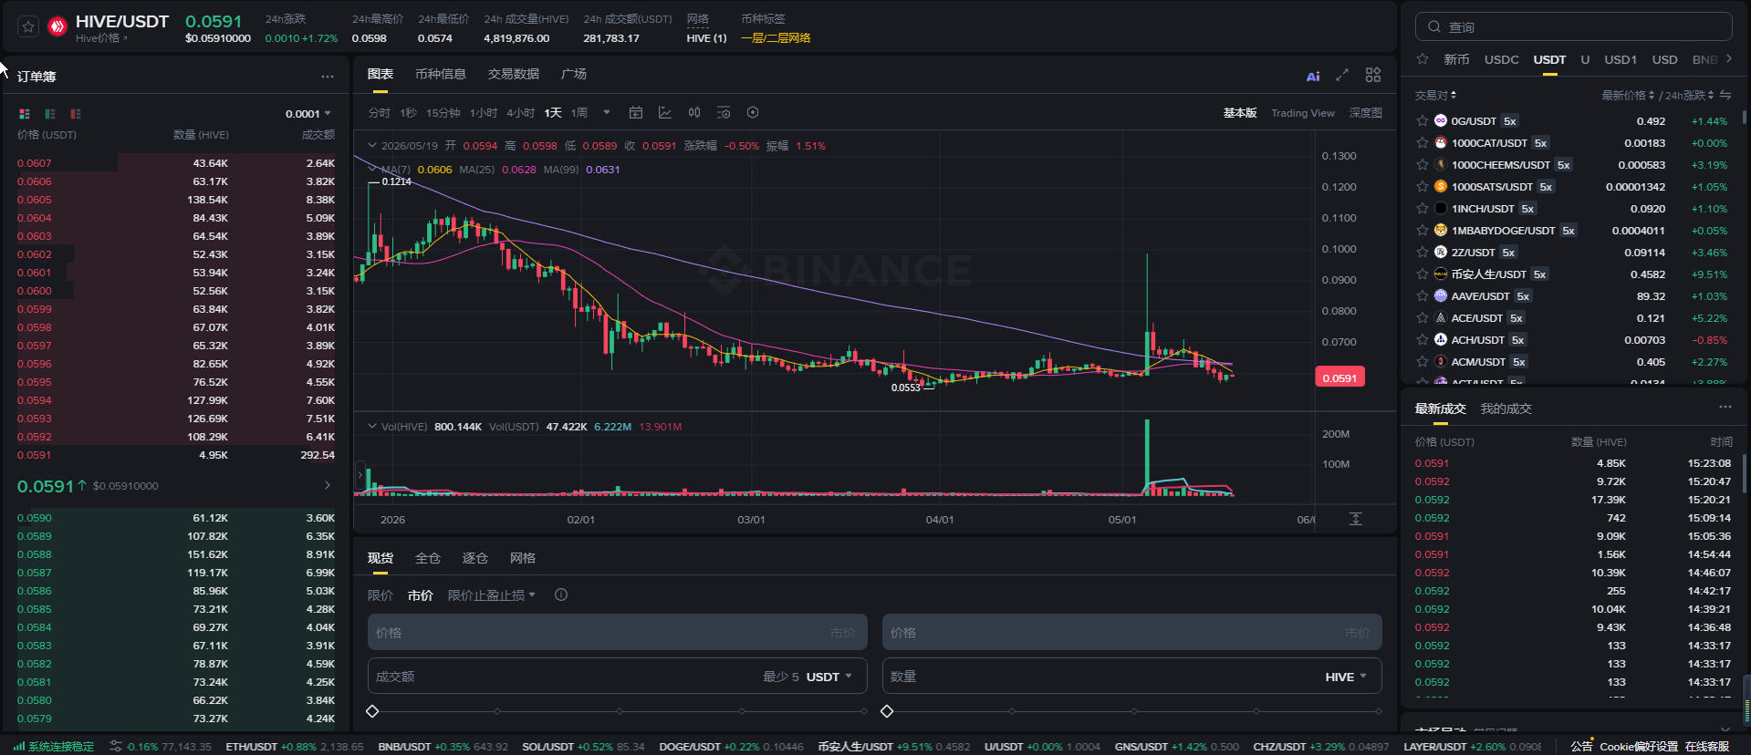Show both buy and sell orders layout
Image resolution: width=1751 pixels, height=755 pixels.
(25, 114)
